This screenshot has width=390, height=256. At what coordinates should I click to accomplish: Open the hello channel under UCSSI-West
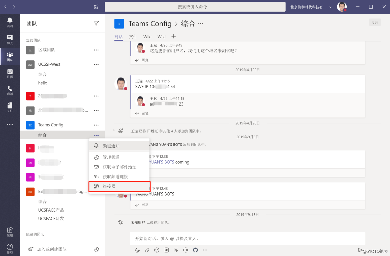point(43,83)
